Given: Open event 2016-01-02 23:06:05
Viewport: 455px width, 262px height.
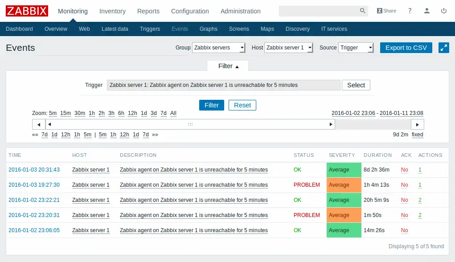Looking at the screenshot, I should (x=34, y=230).
